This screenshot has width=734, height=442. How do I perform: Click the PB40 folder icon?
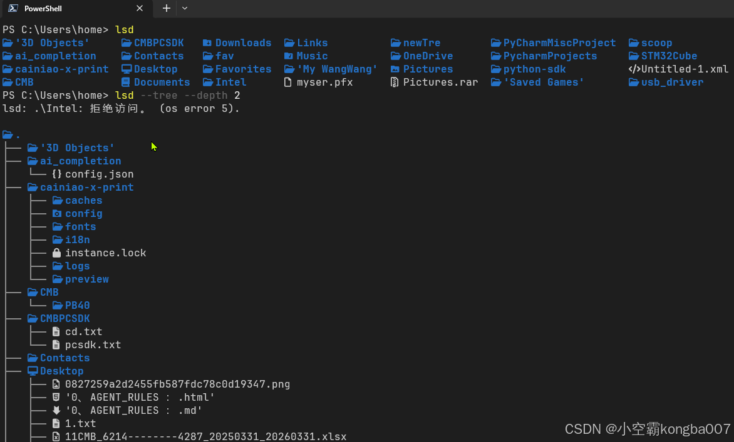(x=58, y=306)
